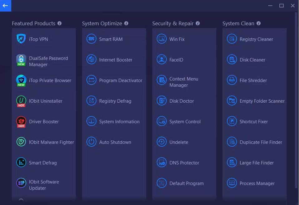Click the DNS Protector icon

(x=162, y=163)
